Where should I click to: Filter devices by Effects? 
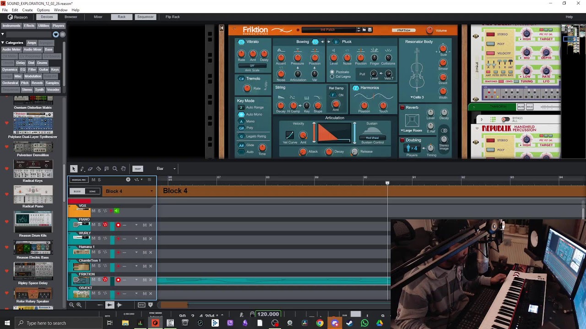29,26
